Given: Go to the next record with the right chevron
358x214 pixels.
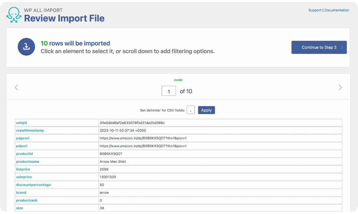Looking at the screenshot, I should coord(340,87).
